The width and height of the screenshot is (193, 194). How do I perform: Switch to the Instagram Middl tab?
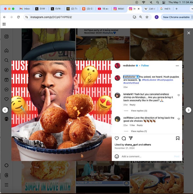pos(119,9)
